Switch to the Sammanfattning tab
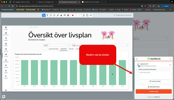Image resolution: width=174 pixels, height=100 pixels. pyautogui.click(x=53, y=49)
